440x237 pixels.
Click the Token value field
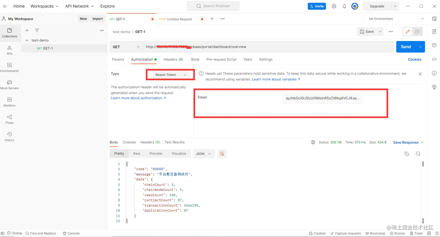click(322, 98)
